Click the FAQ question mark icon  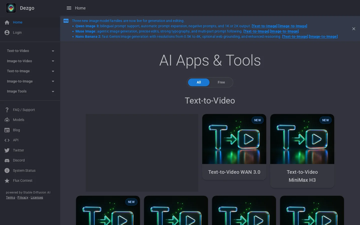(7, 110)
